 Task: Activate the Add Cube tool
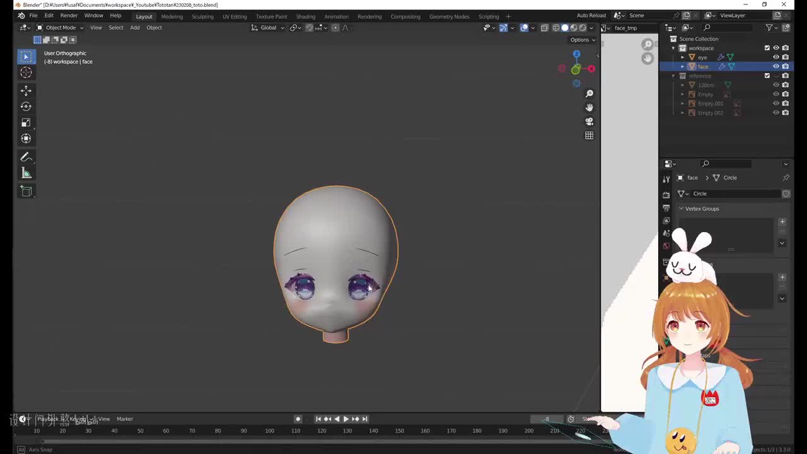click(26, 190)
